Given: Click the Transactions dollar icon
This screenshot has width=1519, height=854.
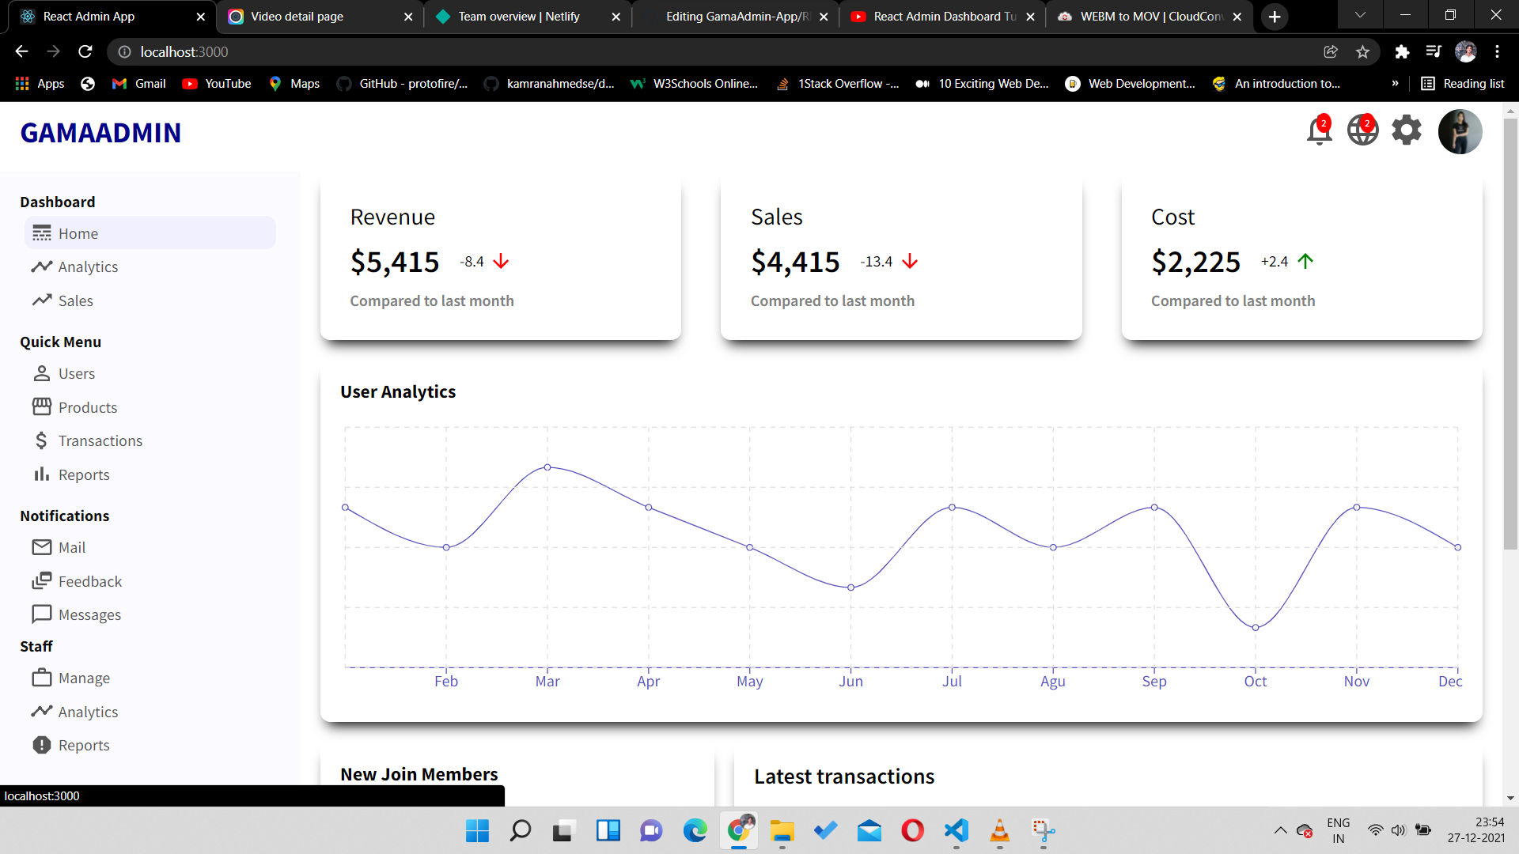Looking at the screenshot, I should point(42,440).
